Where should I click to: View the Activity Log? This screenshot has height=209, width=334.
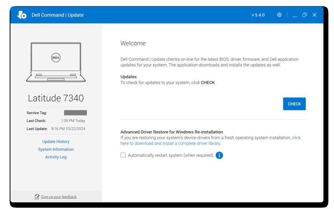56,157
